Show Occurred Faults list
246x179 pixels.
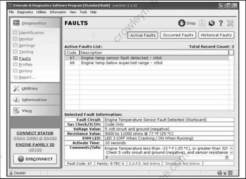pos(178,35)
